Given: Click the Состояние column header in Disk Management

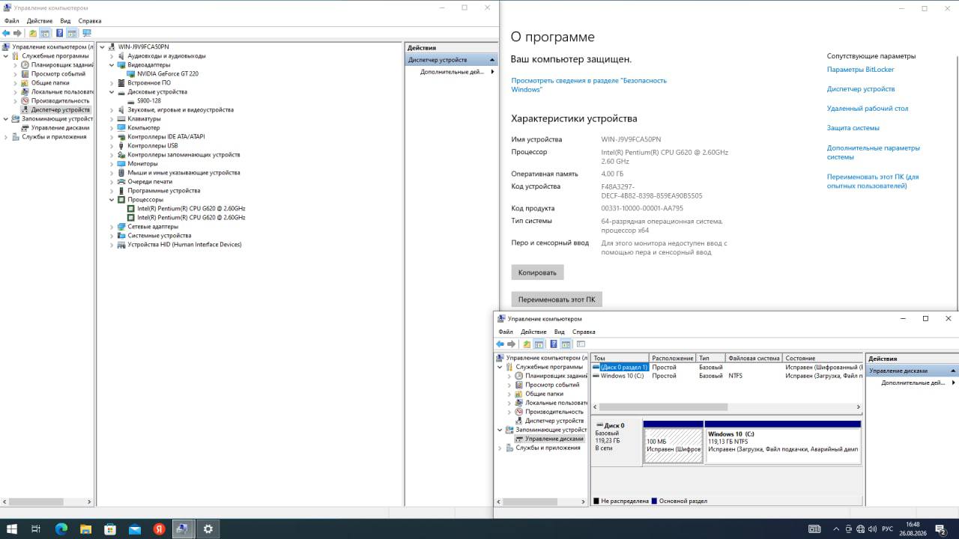Looking at the screenshot, I should (x=823, y=359).
